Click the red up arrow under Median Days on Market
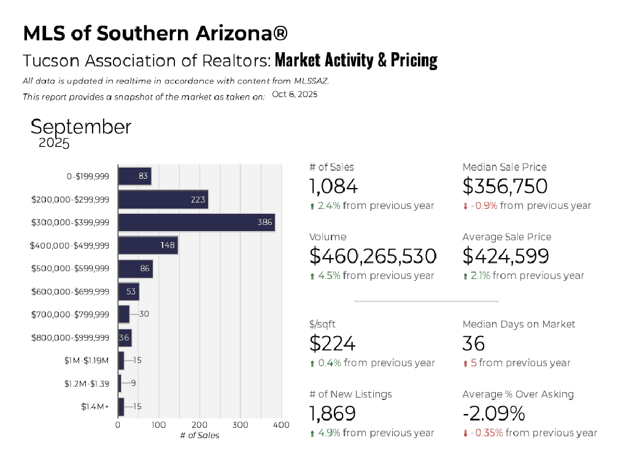 465,364
